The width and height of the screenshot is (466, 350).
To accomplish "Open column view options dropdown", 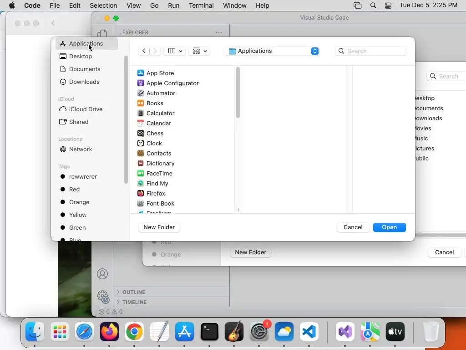I will [175, 51].
